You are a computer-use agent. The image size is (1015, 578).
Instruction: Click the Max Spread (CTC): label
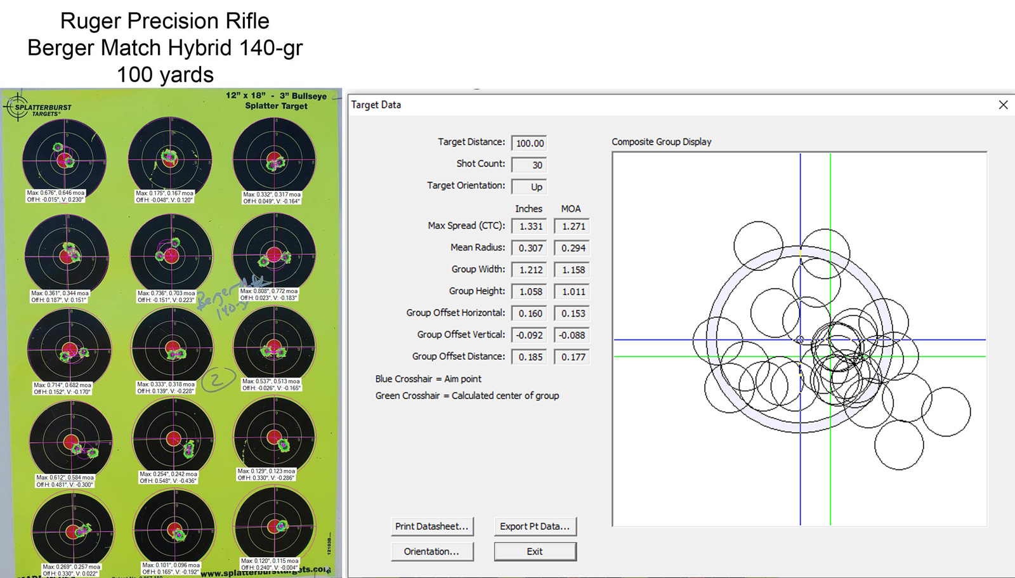(x=466, y=226)
